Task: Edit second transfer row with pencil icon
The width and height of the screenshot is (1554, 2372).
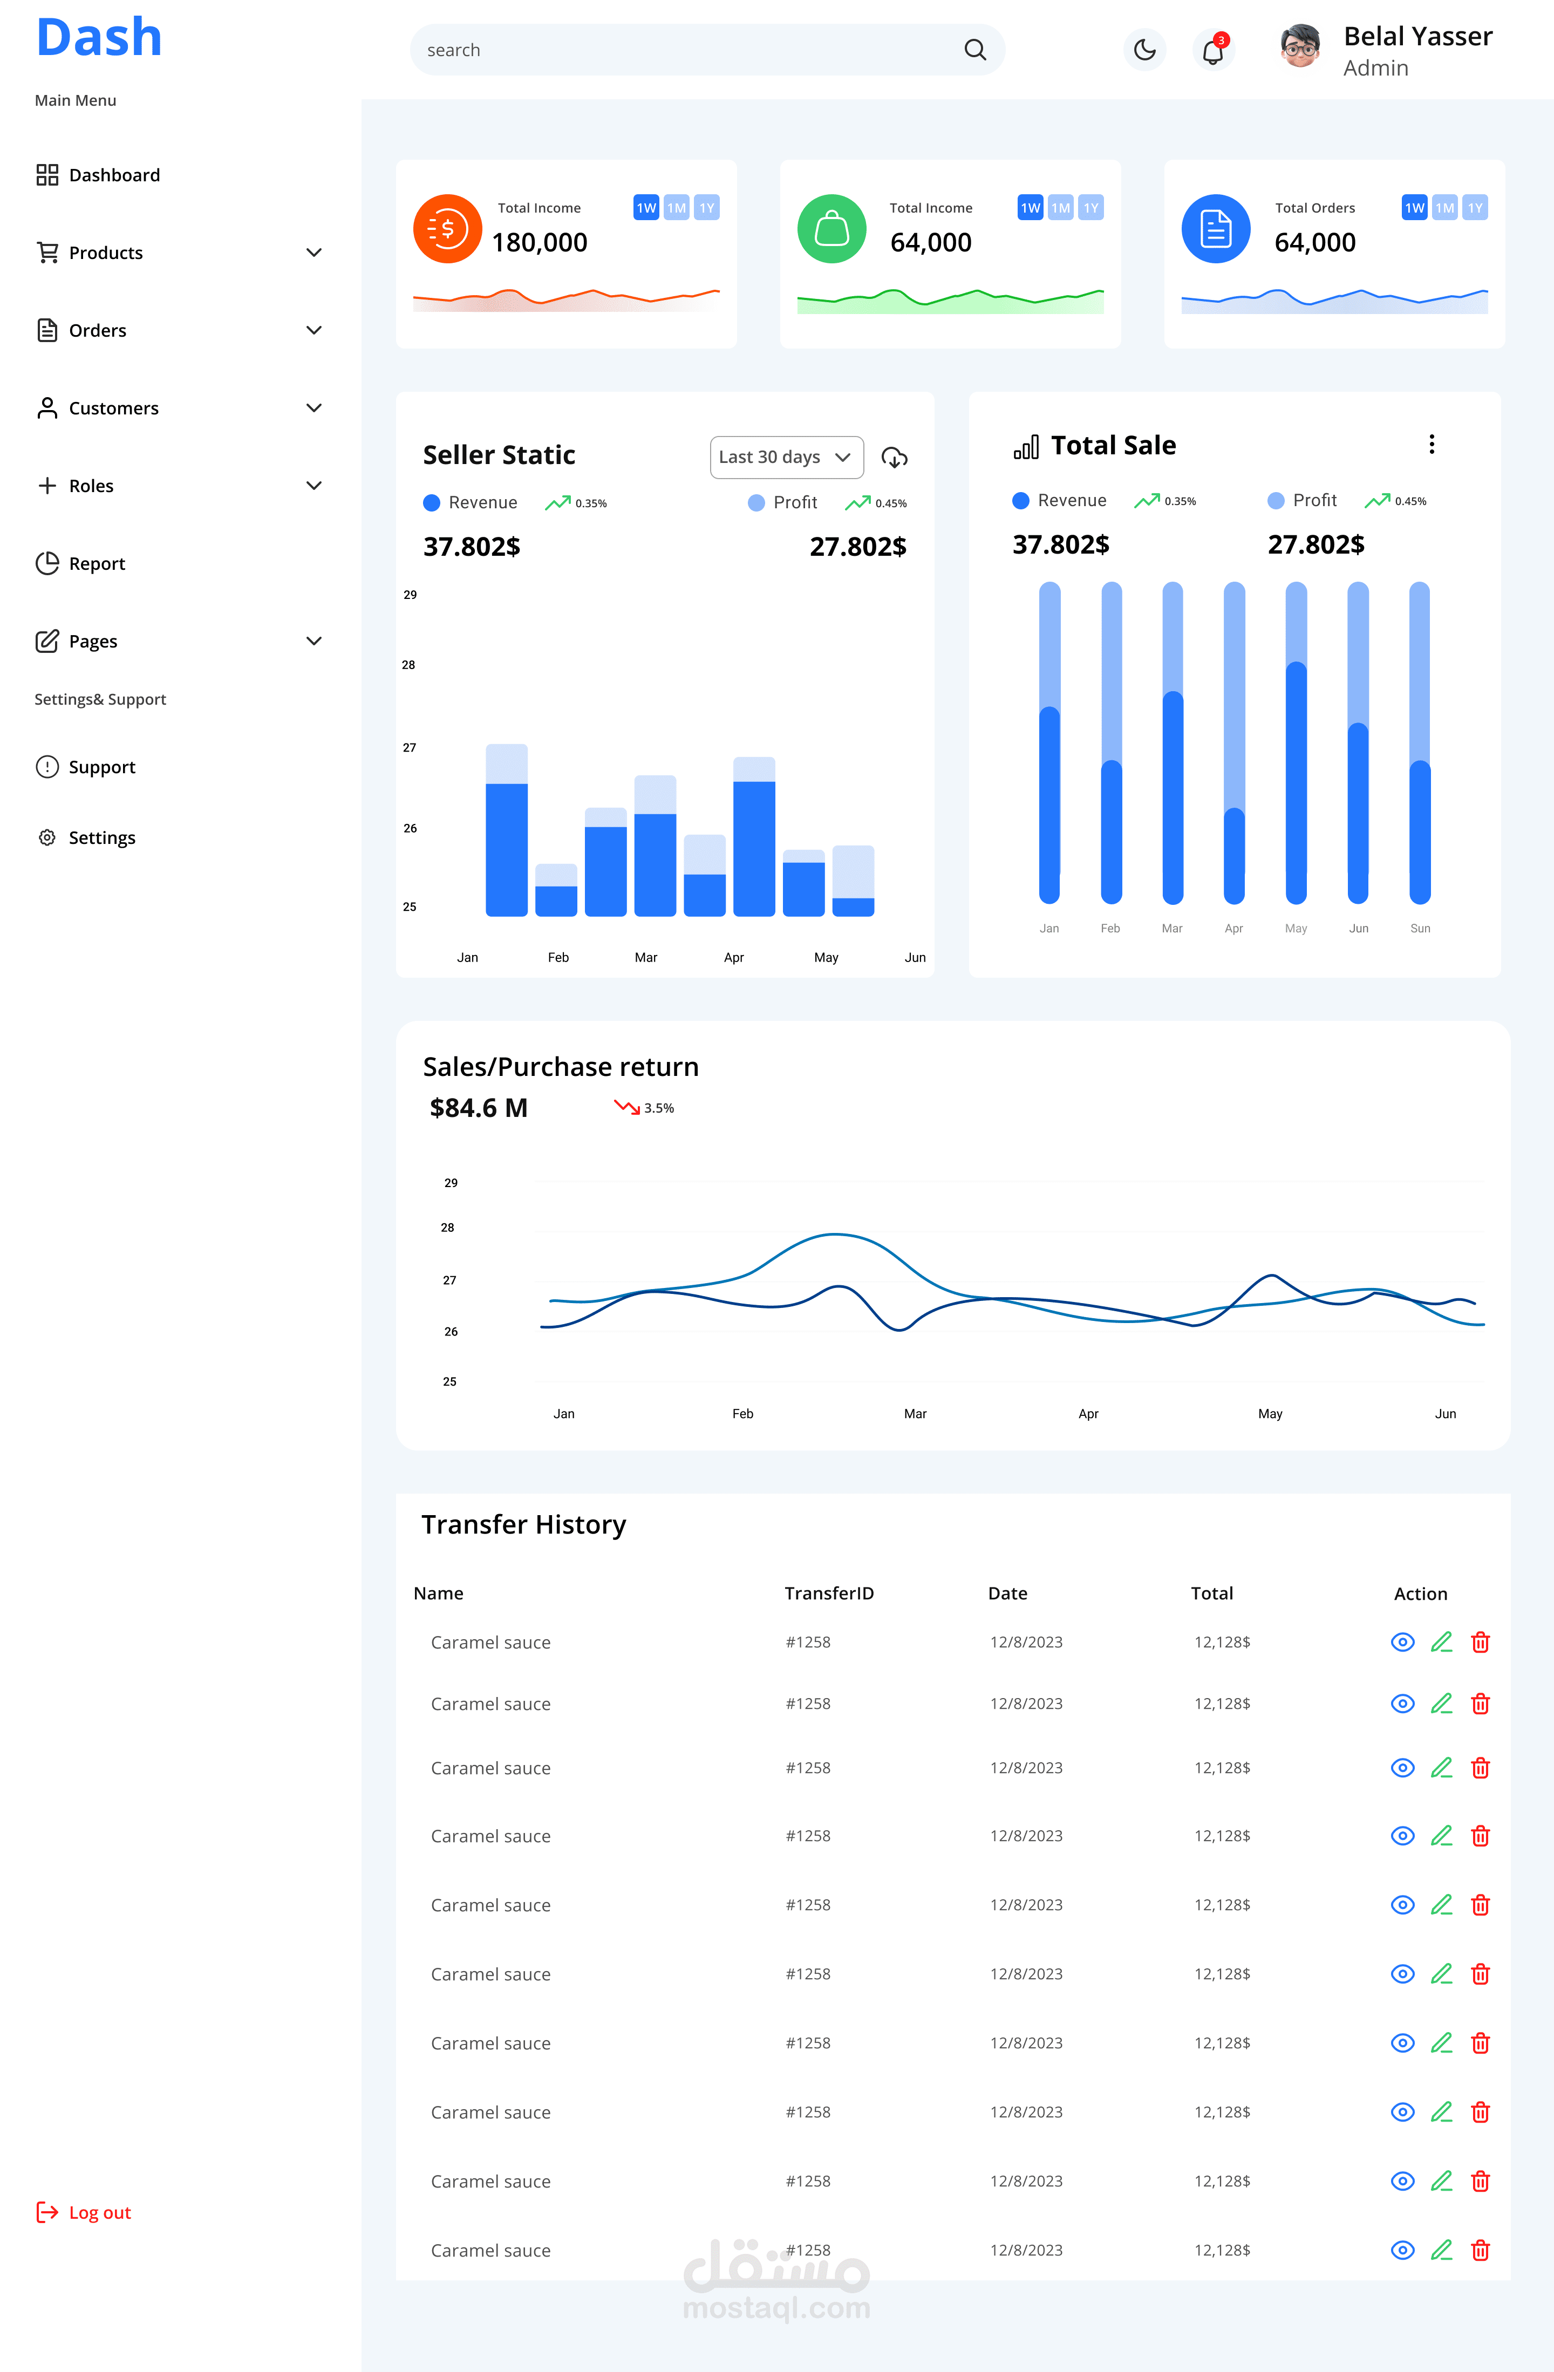Action: click(x=1441, y=1704)
